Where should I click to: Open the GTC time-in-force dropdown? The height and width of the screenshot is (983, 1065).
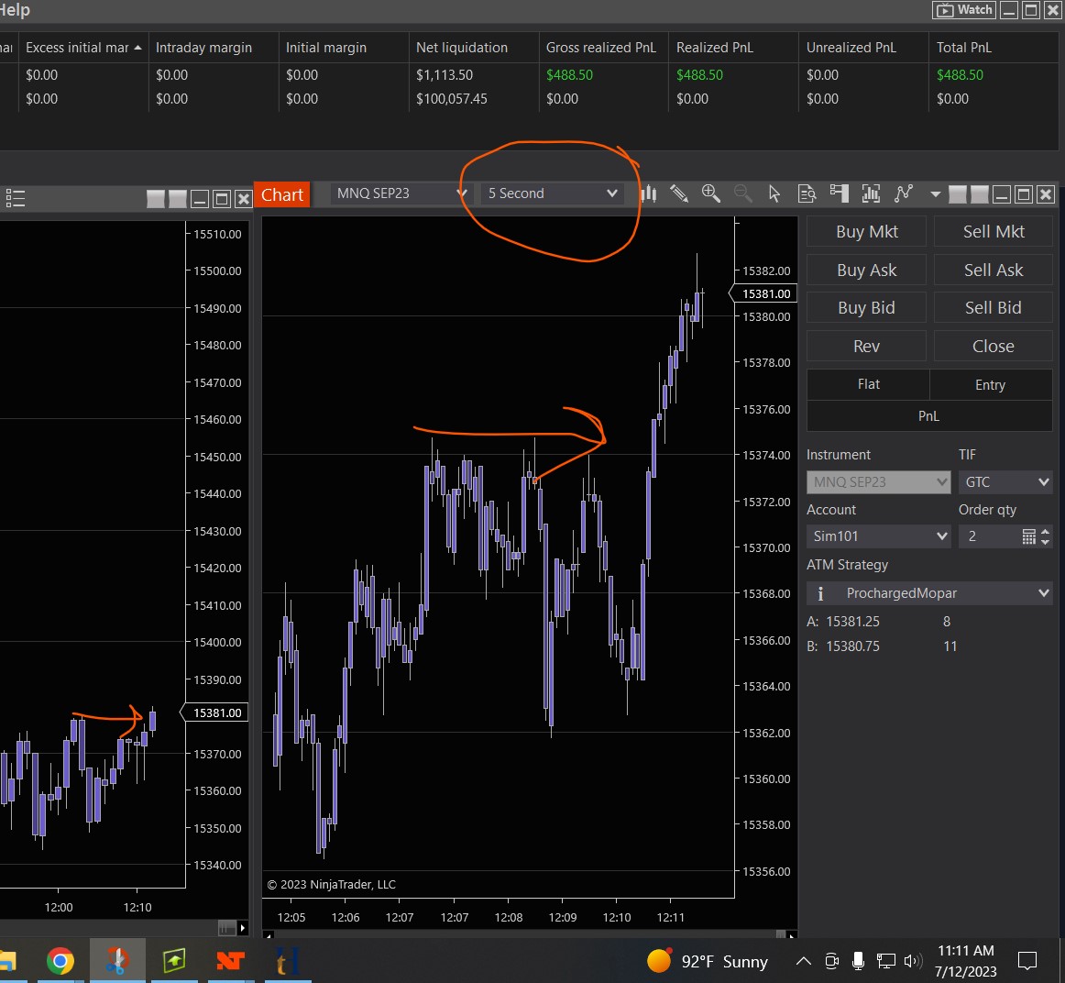(x=1005, y=482)
